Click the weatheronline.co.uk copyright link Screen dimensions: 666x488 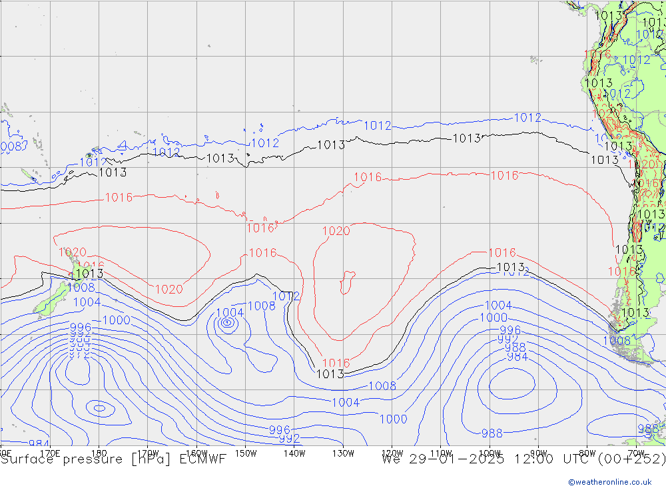point(609,482)
